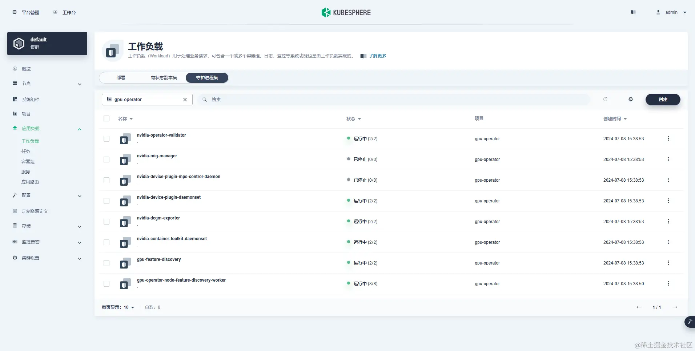Refresh the workload list

pos(605,99)
